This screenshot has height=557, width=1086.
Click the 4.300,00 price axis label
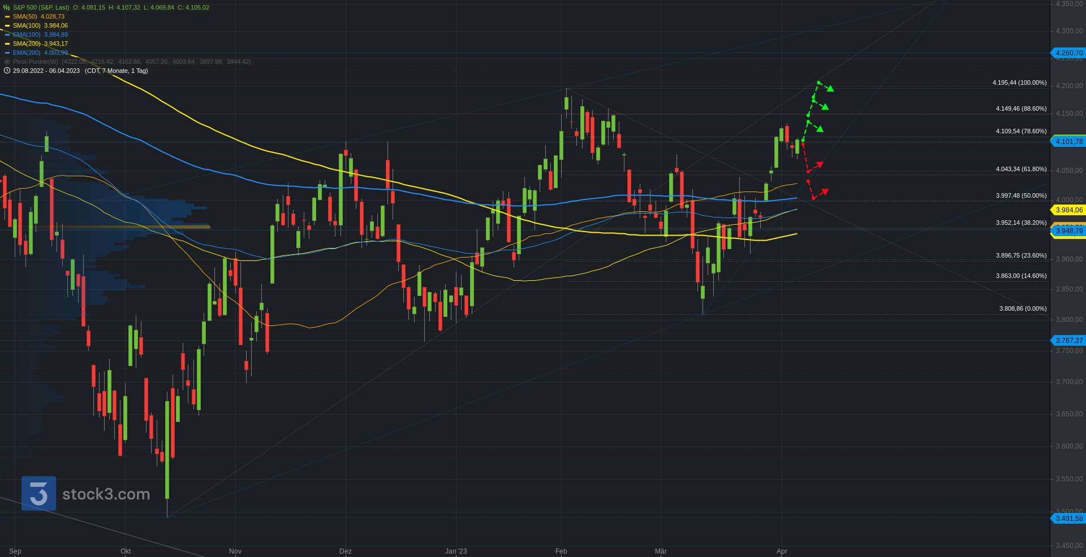[x=1069, y=31]
